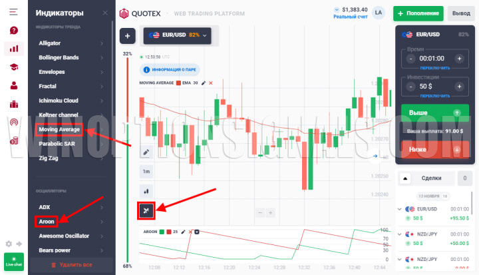Open the signals broadcast icon in sidebar
Screen dimensions: 479x275
click(14, 123)
